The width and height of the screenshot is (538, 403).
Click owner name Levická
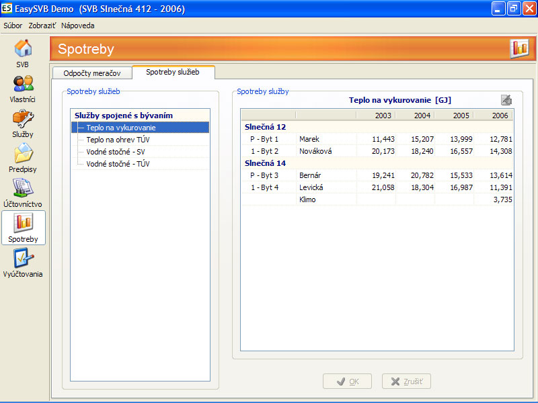[x=311, y=187]
